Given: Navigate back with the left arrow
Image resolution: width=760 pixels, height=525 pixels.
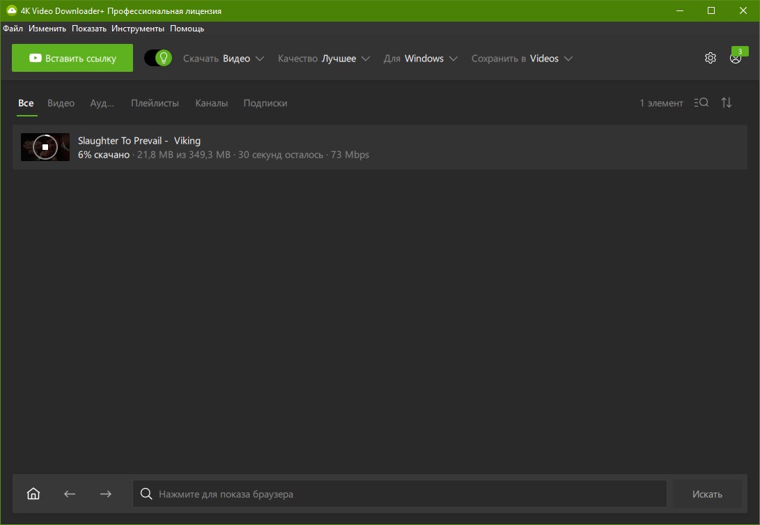Looking at the screenshot, I should click(70, 494).
